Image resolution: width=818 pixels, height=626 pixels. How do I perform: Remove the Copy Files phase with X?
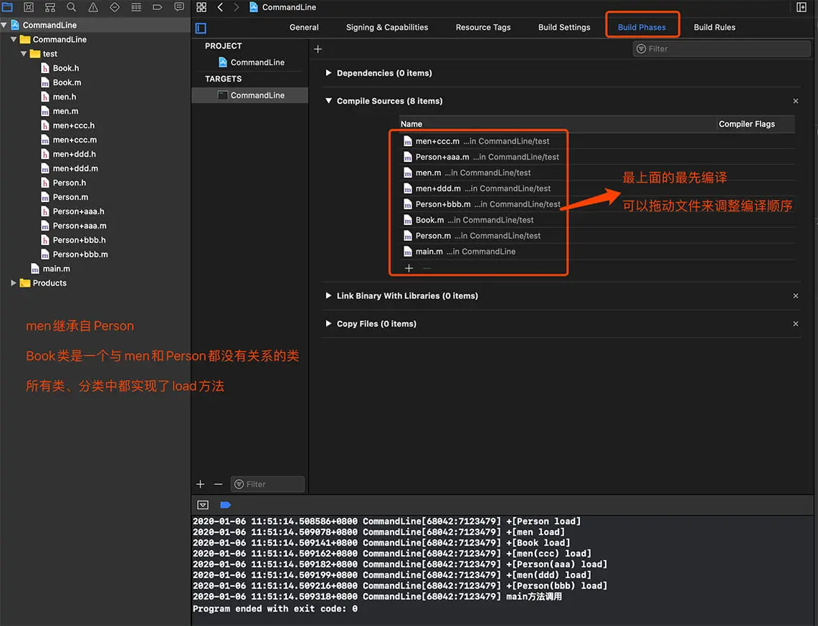[x=796, y=324]
